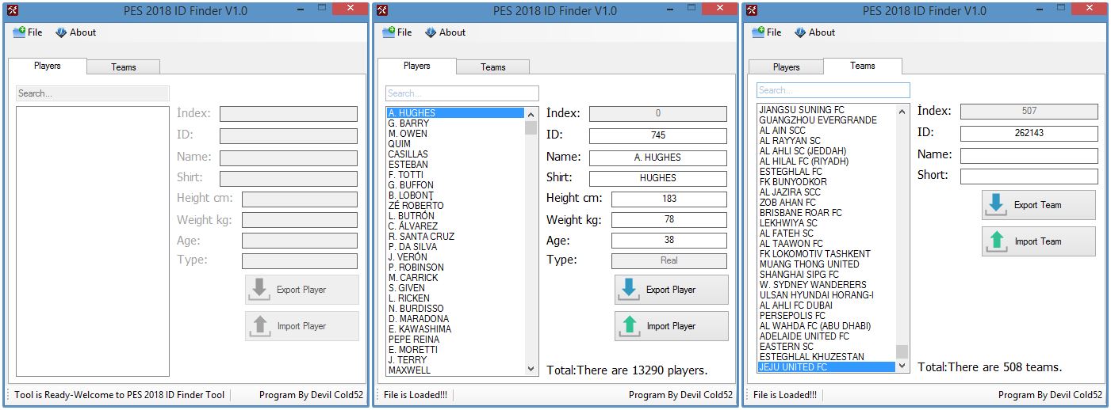
Task: Click empty Short field in Teams window
Action: click(x=1029, y=176)
